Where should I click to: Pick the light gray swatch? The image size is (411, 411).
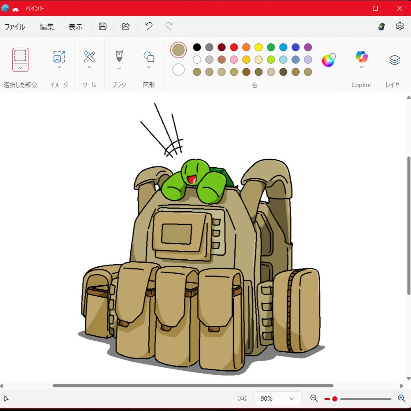click(x=209, y=60)
